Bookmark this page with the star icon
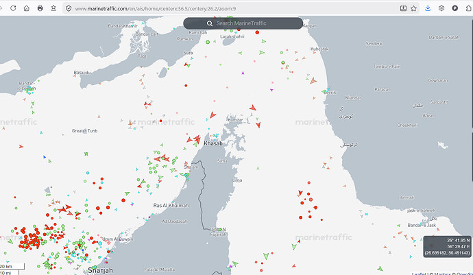Viewport: 473px width, 275px height. click(413, 8)
